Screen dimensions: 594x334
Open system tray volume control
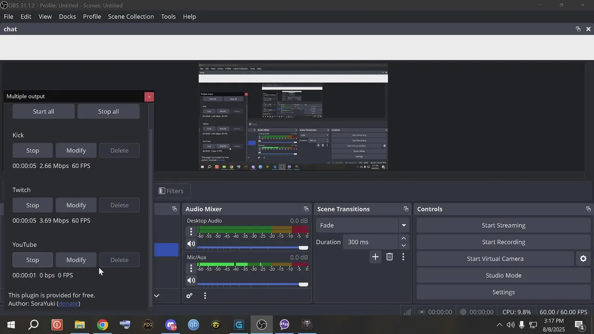pos(510,325)
